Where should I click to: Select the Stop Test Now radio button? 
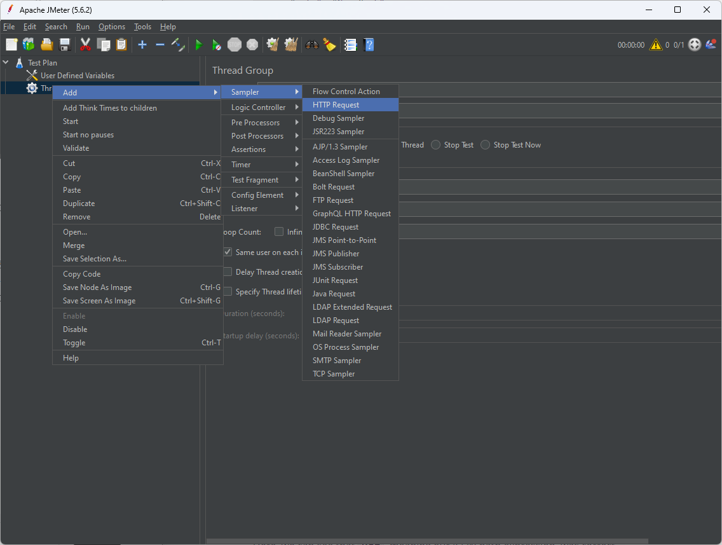pyautogui.click(x=485, y=144)
